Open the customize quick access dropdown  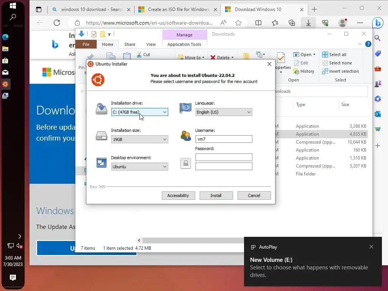[109, 34]
